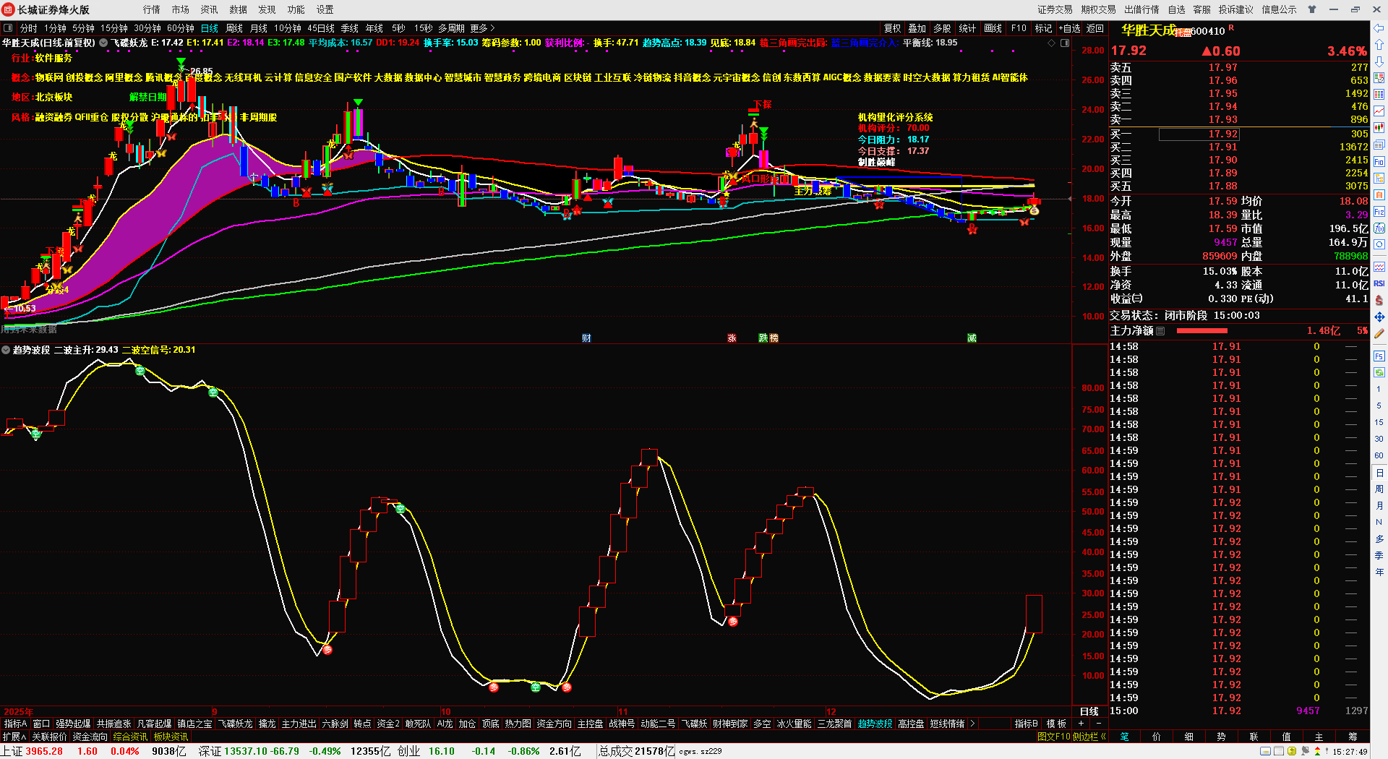Click the diamond icon above the price axis
Image resolution: width=1388 pixels, height=759 pixels.
click(x=1052, y=43)
